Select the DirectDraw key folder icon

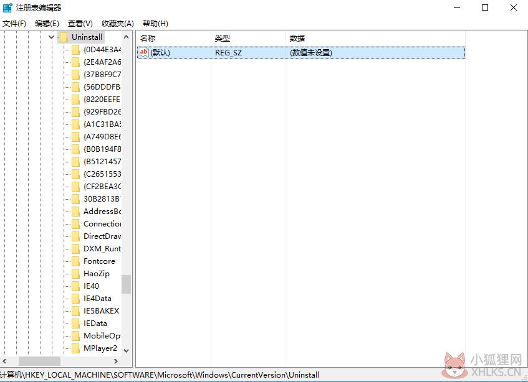click(76, 236)
